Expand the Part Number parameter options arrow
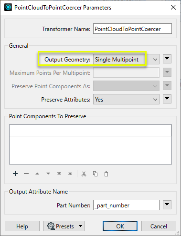 tap(167, 205)
